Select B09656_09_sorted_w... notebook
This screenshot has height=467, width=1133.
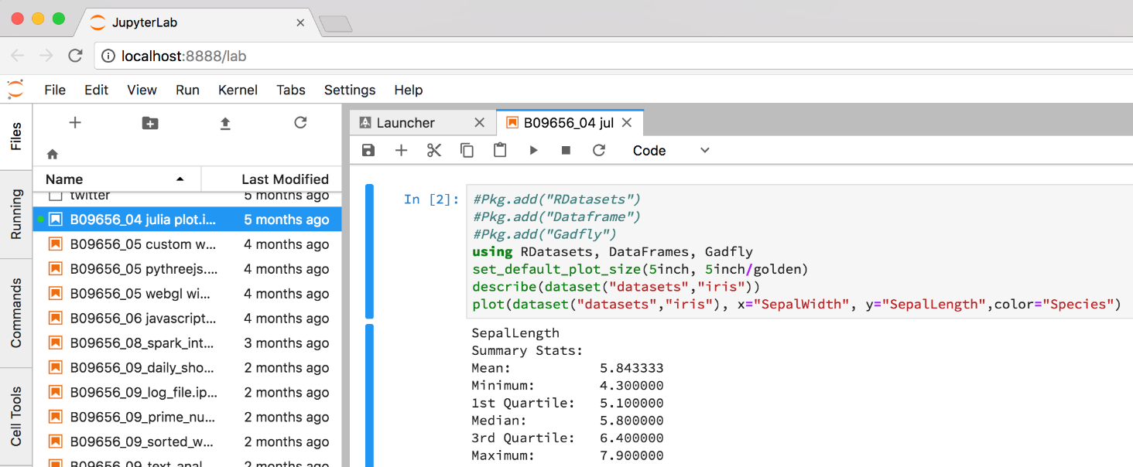pyautogui.click(x=187, y=442)
